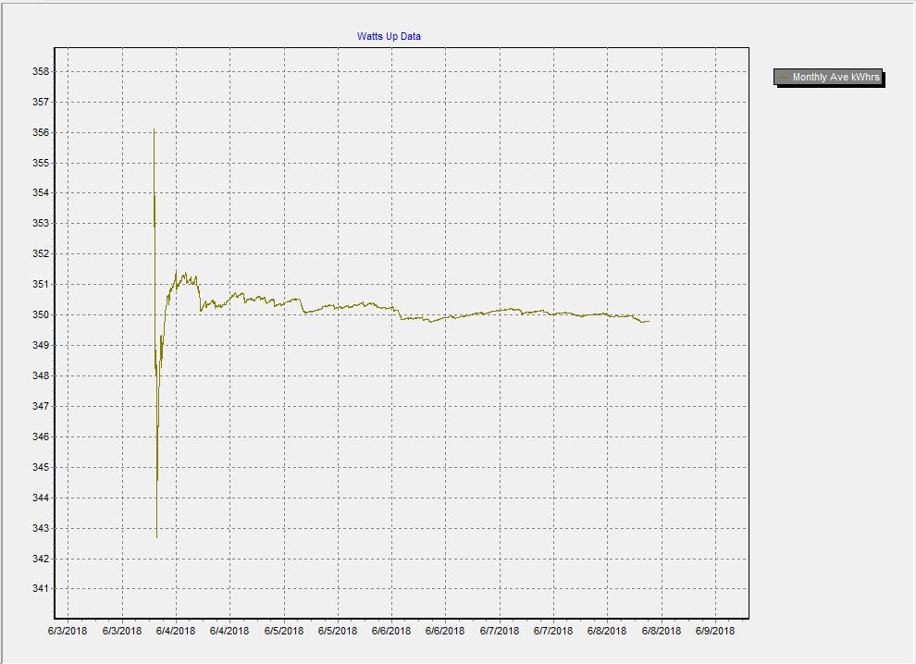This screenshot has height=664, width=916.
Task: Click the 353 label on the vertical axis
Action: click(x=41, y=223)
